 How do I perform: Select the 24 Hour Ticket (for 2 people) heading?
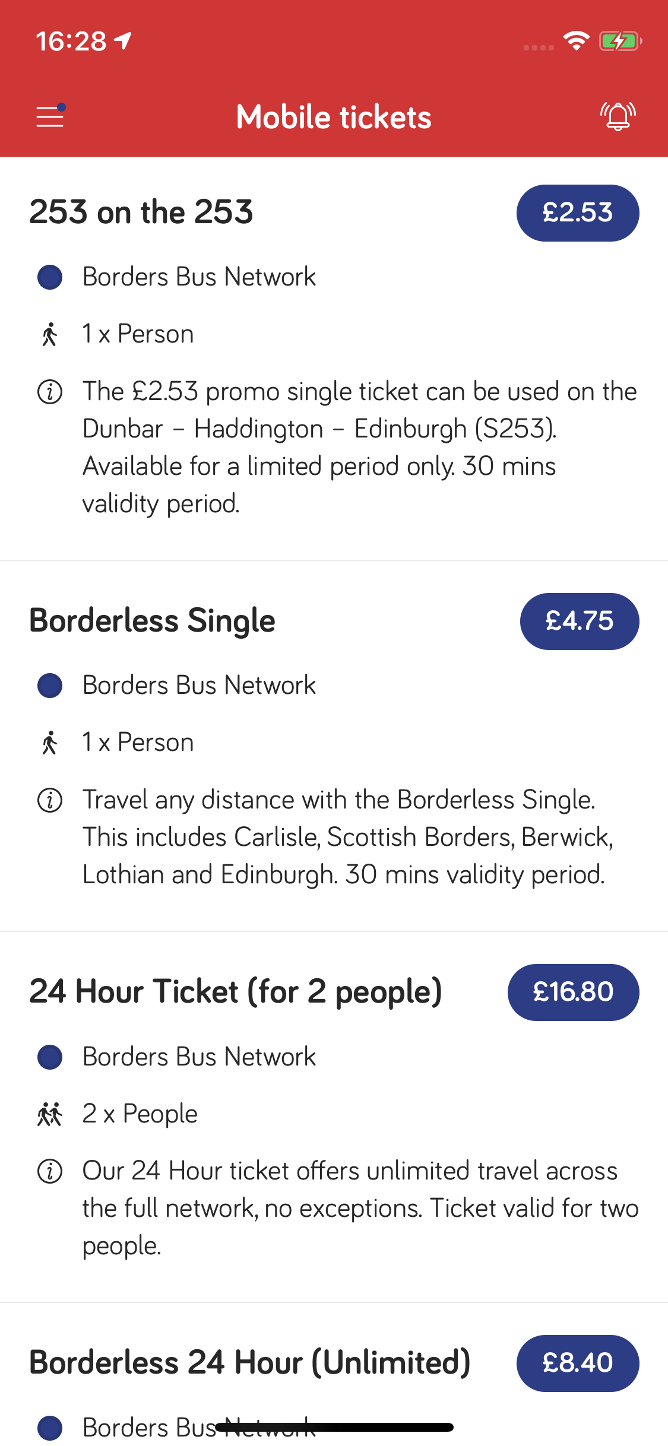point(236,991)
